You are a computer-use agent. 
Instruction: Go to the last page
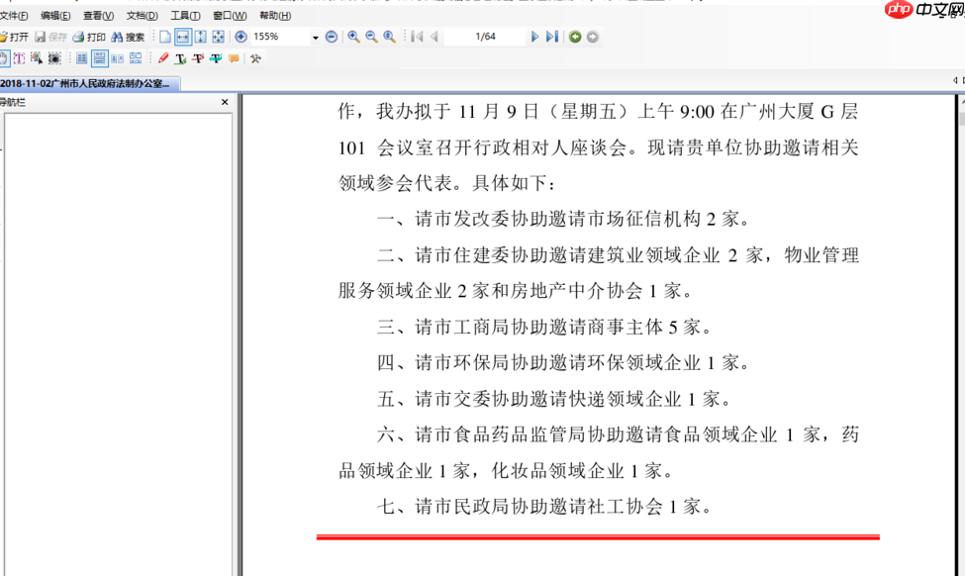tap(551, 36)
